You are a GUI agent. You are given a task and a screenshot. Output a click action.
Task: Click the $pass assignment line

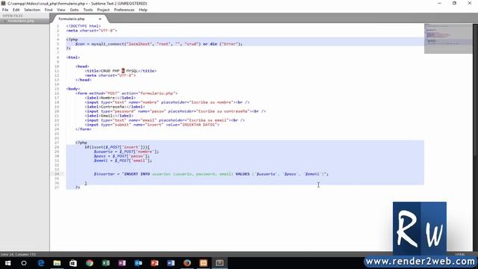click(122, 156)
